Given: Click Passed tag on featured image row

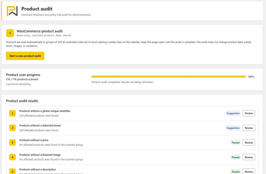Looking at the screenshot, I should (x=235, y=157).
